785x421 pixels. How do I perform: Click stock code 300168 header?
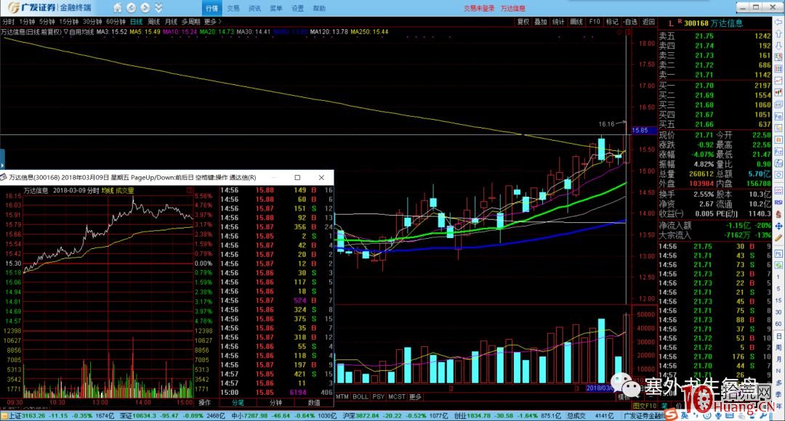pos(696,23)
